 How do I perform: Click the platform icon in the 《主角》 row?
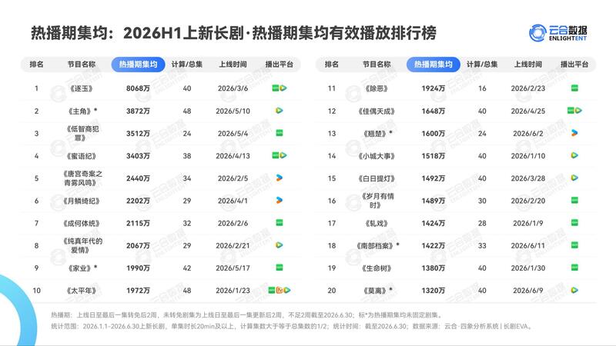pyautogui.click(x=280, y=111)
